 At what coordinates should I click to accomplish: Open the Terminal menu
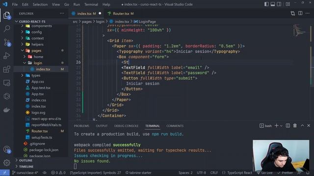[x=91, y=4]
